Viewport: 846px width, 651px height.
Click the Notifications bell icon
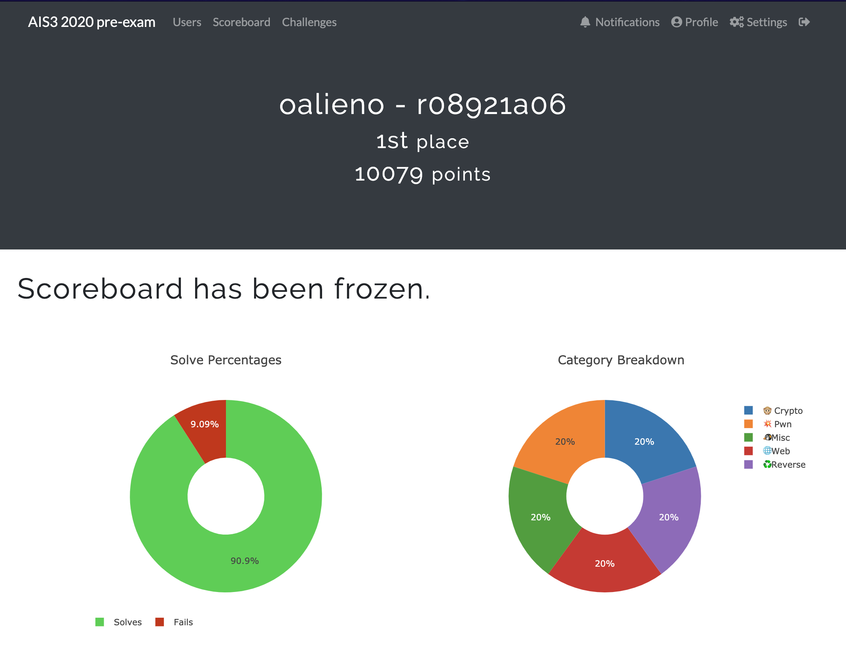click(586, 22)
